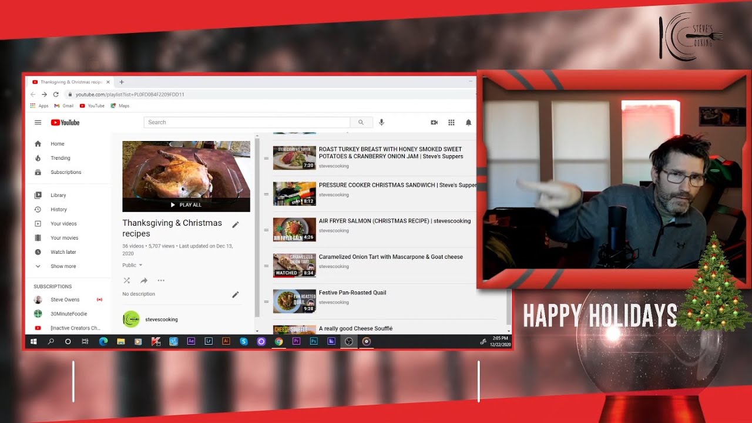Click the YouTube search field
Viewport: 752px width, 423px height.
tap(247, 122)
